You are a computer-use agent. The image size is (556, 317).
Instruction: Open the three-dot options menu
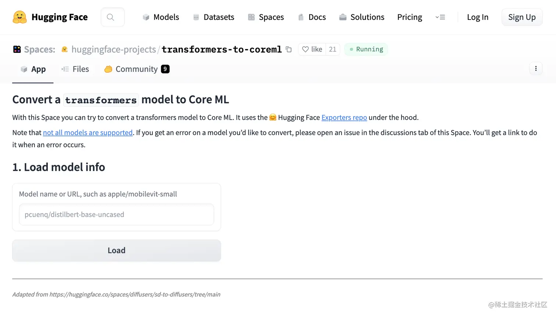click(x=536, y=68)
